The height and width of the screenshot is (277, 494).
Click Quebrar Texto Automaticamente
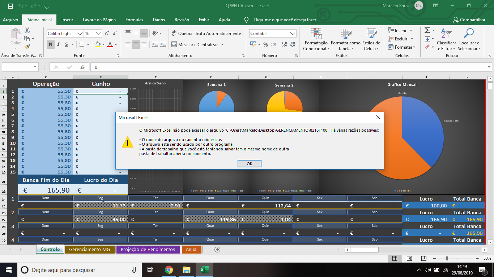tap(206, 33)
